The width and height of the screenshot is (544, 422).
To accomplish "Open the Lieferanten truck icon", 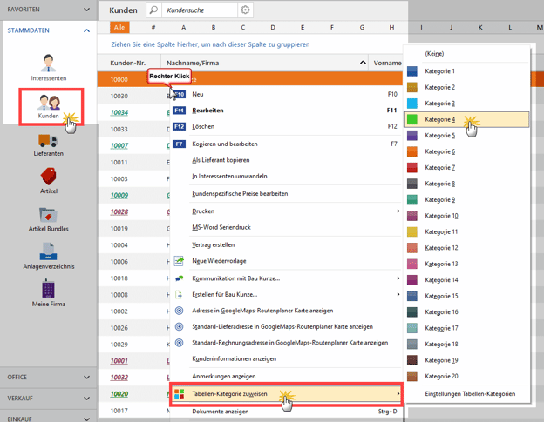I will 48,140.
